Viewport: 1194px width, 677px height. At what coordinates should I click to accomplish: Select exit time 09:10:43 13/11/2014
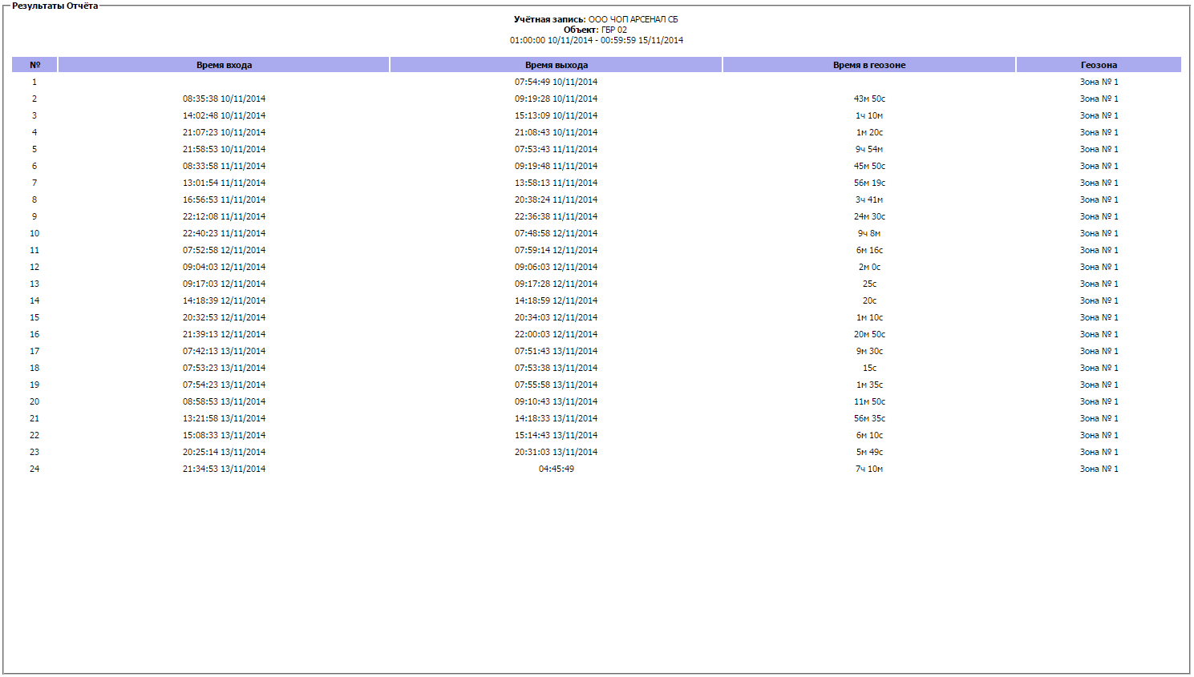click(x=556, y=401)
